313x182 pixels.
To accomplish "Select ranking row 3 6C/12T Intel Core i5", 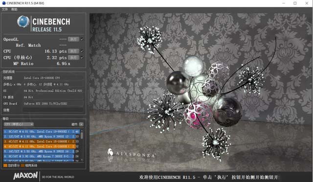I will [x=42, y=142].
